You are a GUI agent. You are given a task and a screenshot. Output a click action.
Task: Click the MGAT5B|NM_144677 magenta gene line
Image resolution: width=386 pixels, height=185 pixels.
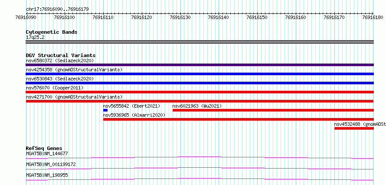pos(200,157)
